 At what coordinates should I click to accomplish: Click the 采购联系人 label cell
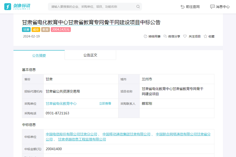tap(129, 104)
